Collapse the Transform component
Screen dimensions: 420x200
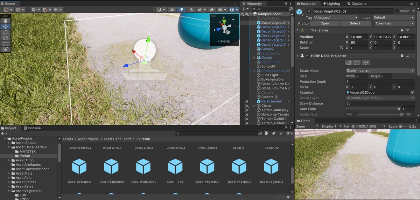(x=297, y=30)
